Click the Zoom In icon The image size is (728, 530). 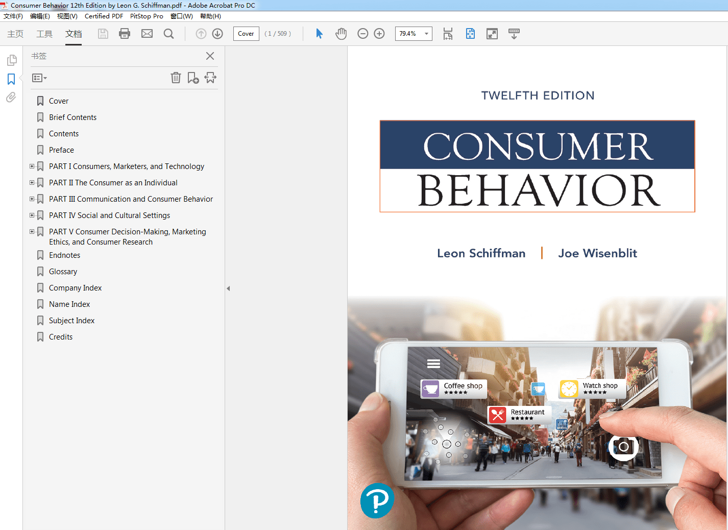click(379, 34)
